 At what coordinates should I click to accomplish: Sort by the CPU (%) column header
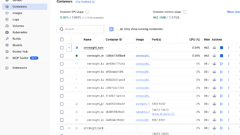[195, 39]
